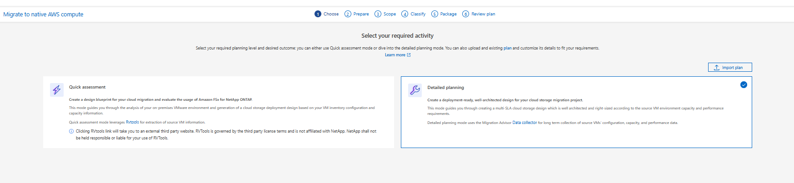Toggle the Detailed planning selected checkmark
Image resolution: width=794 pixels, height=183 pixels.
click(744, 85)
